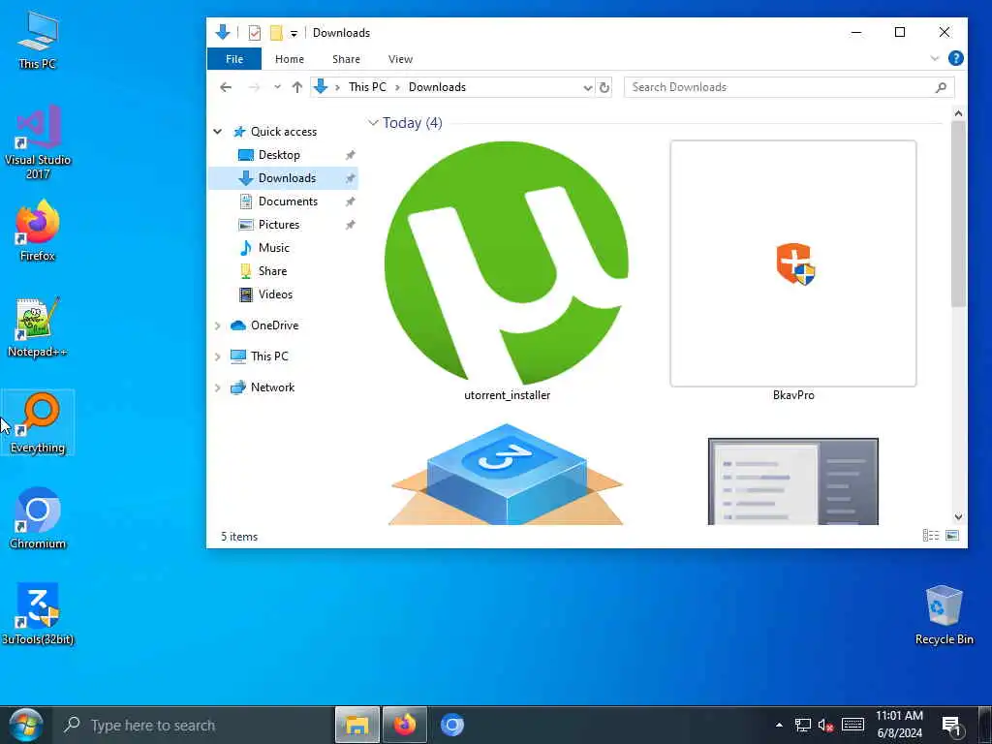Open the network tray icon
Screen dimensions: 992x744
(803, 725)
